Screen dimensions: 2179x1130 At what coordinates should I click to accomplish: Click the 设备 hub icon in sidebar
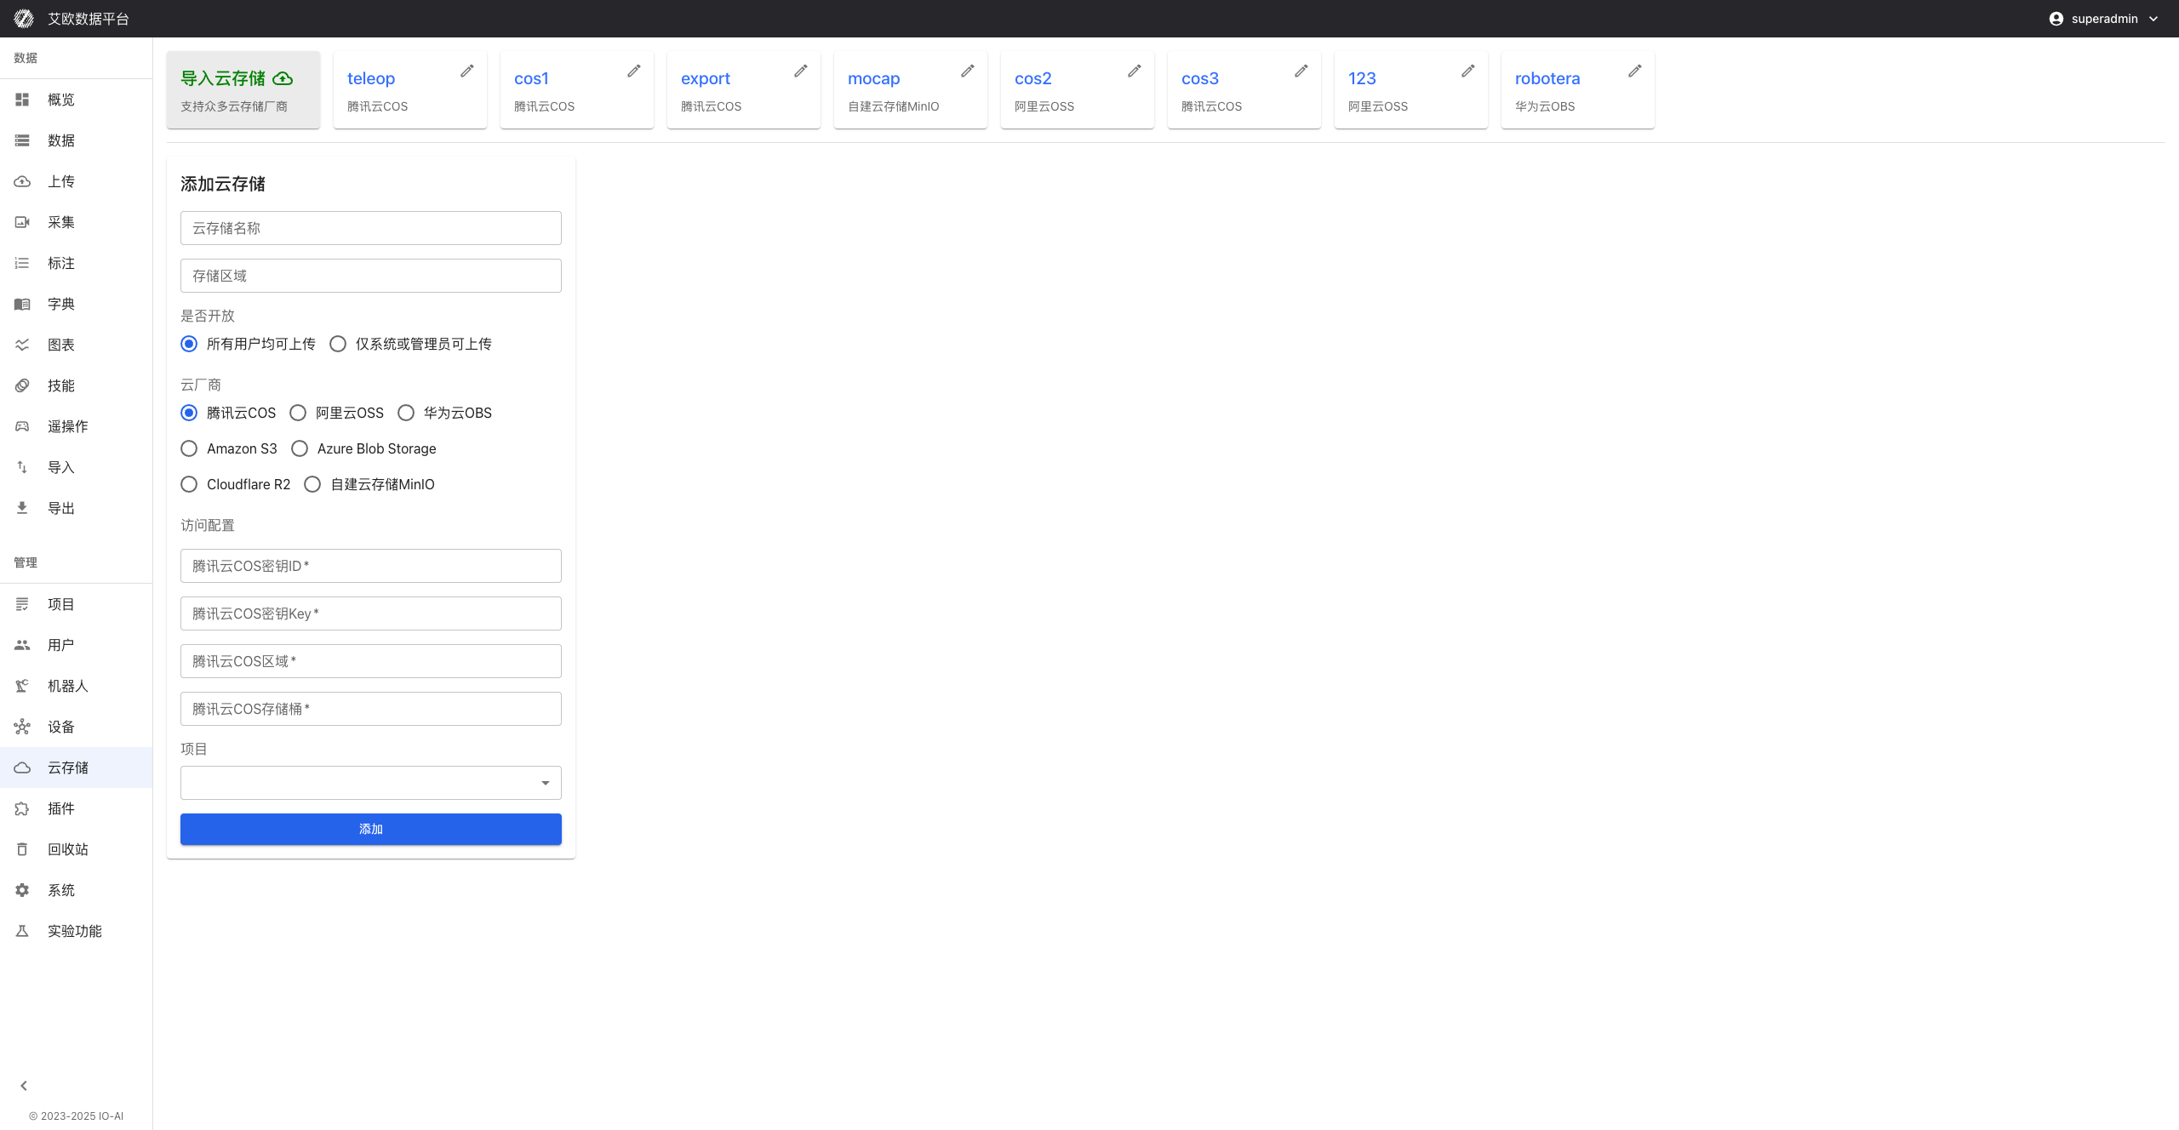click(22, 727)
